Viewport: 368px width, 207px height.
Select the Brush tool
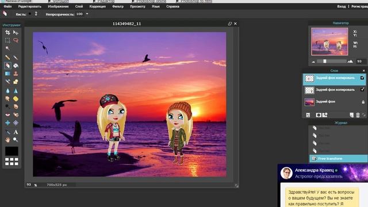[x=16, y=57]
